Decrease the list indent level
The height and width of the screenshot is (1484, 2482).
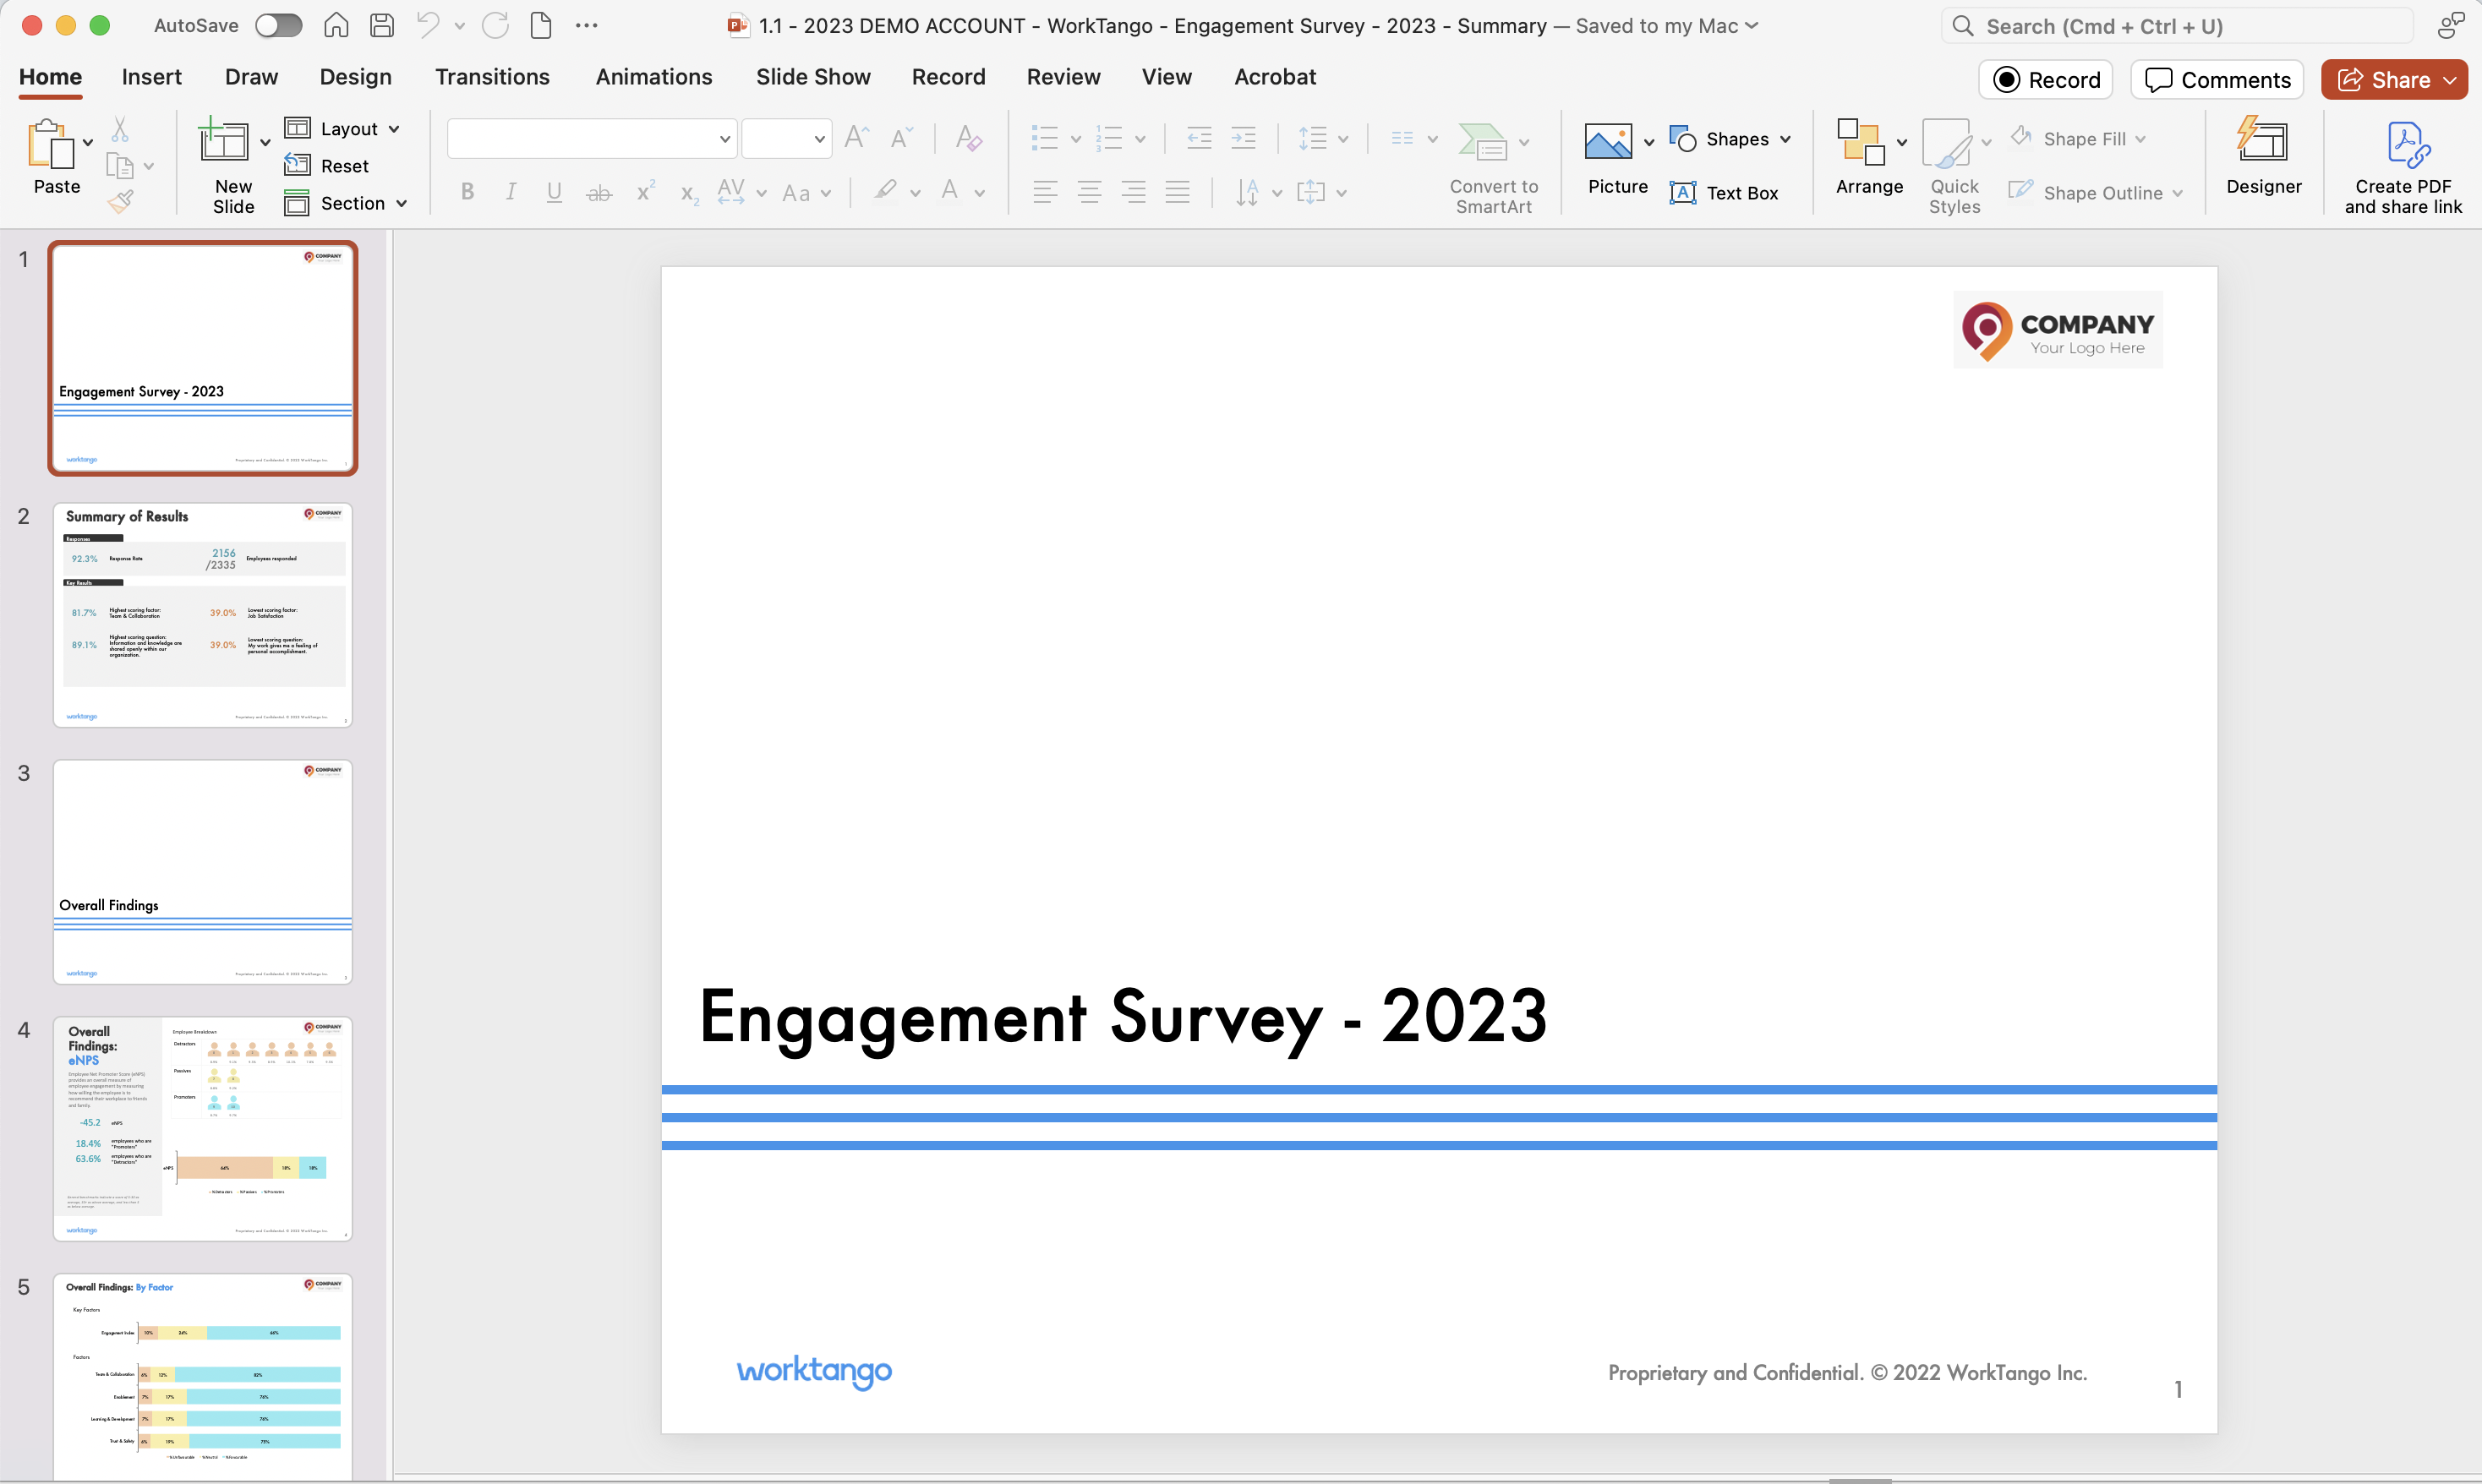[1199, 138]
